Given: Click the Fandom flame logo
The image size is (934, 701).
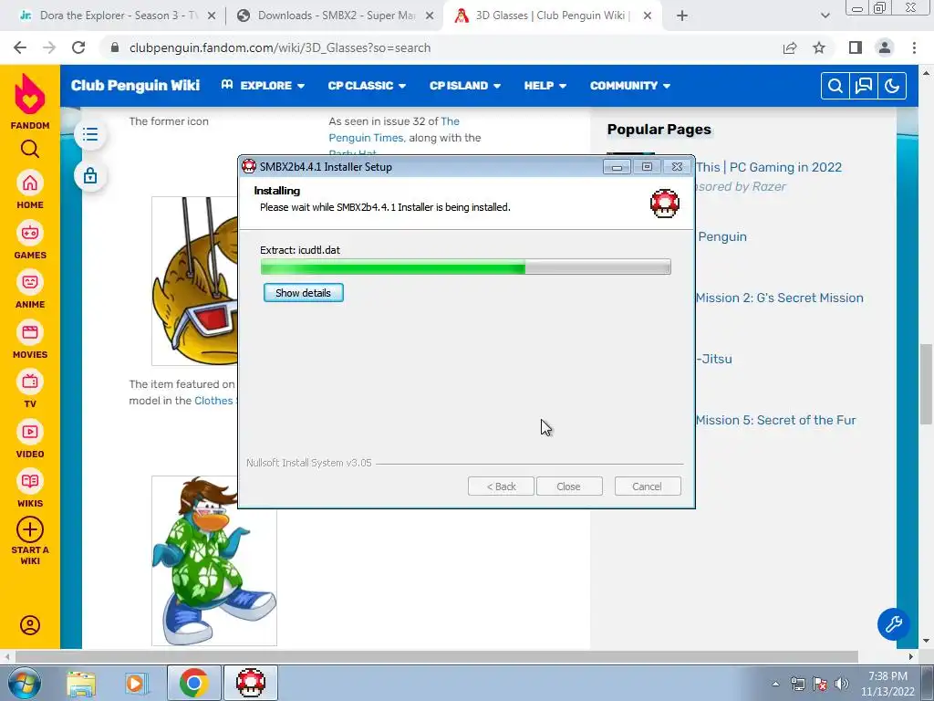Looking at the screenshot, I should tap(30, 94).
